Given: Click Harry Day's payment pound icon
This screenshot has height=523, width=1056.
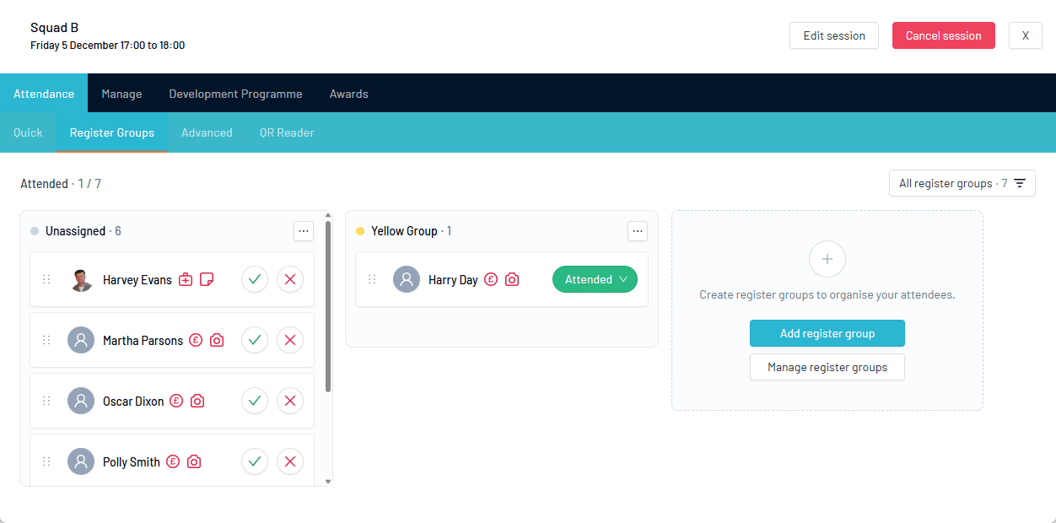Looking at the screenshot, I should click(491, 279).
